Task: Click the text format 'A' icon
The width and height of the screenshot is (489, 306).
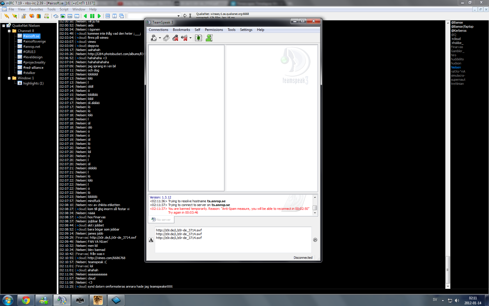Action: tap(151, 240)
